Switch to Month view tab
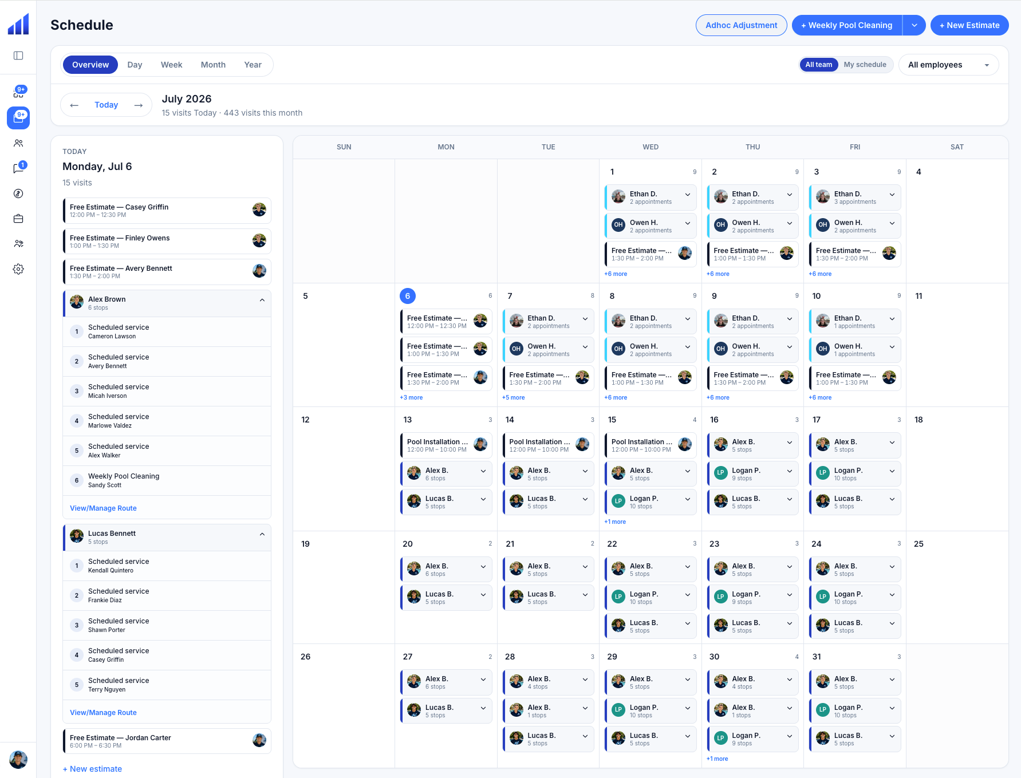This screenshot has height=778, width=1021. pos(213,65)
